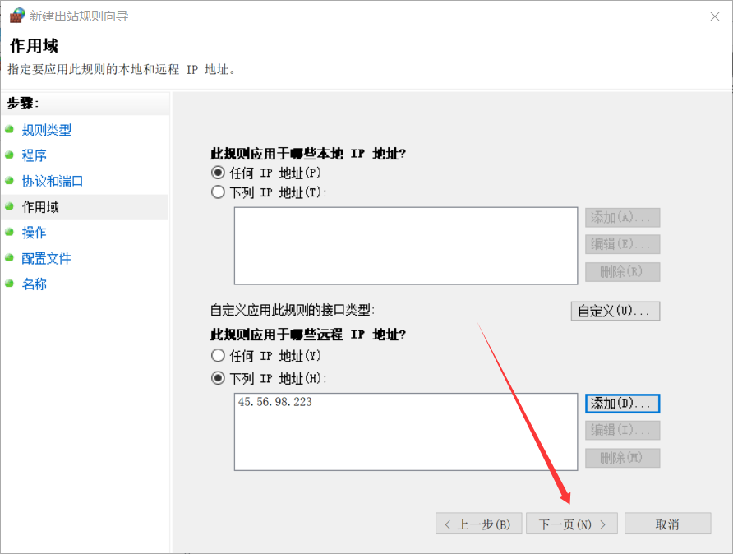Click the empty local IP address list box

405,245
